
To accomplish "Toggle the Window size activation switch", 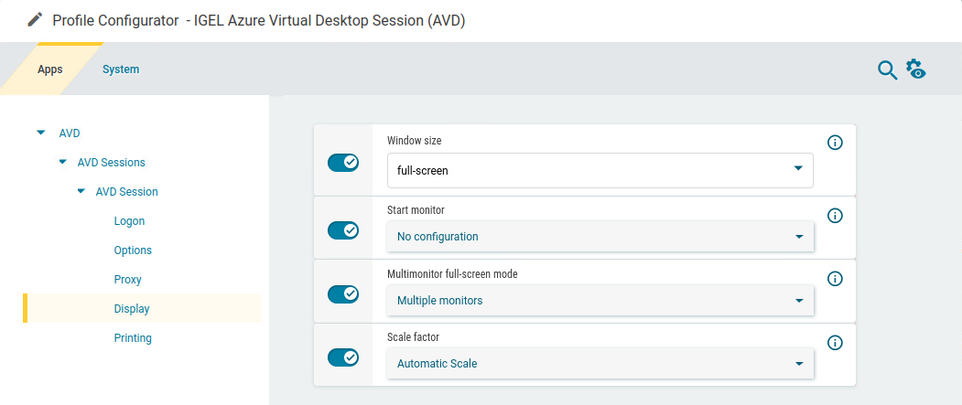I will pos(343,163).
